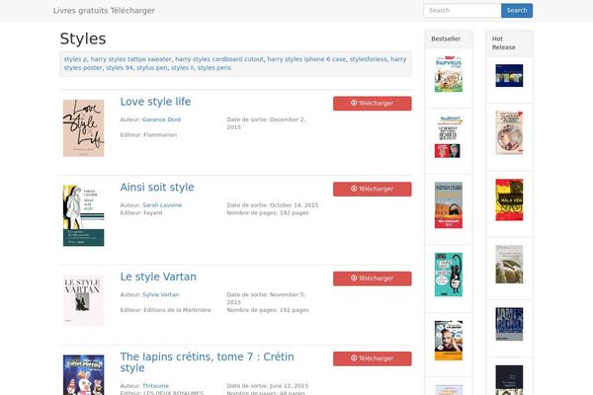The height and width of the screenshot is (395, 593).
Task: Select 'Date de sortie: June 12, 2015' text
Action: coord(268,386)
